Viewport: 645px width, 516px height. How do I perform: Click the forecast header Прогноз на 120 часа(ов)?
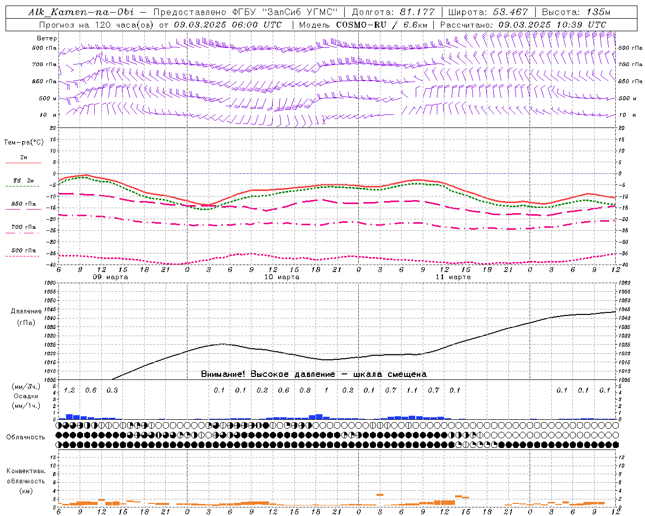[96, 25]
